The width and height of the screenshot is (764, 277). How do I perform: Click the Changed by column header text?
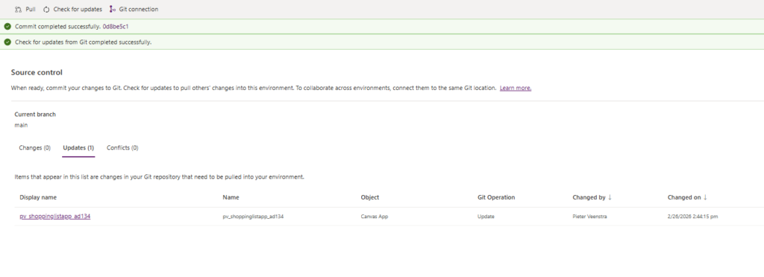[x=589, y=197]
